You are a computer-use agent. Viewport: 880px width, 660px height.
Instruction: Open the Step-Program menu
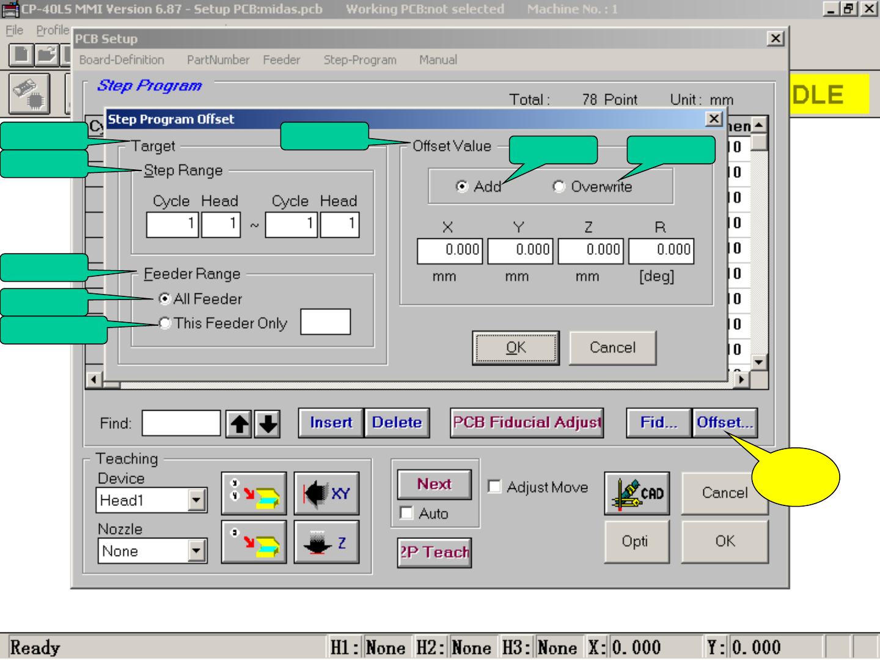coord(360,60)
